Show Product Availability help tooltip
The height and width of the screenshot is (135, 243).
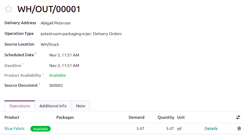pos(43,74)
